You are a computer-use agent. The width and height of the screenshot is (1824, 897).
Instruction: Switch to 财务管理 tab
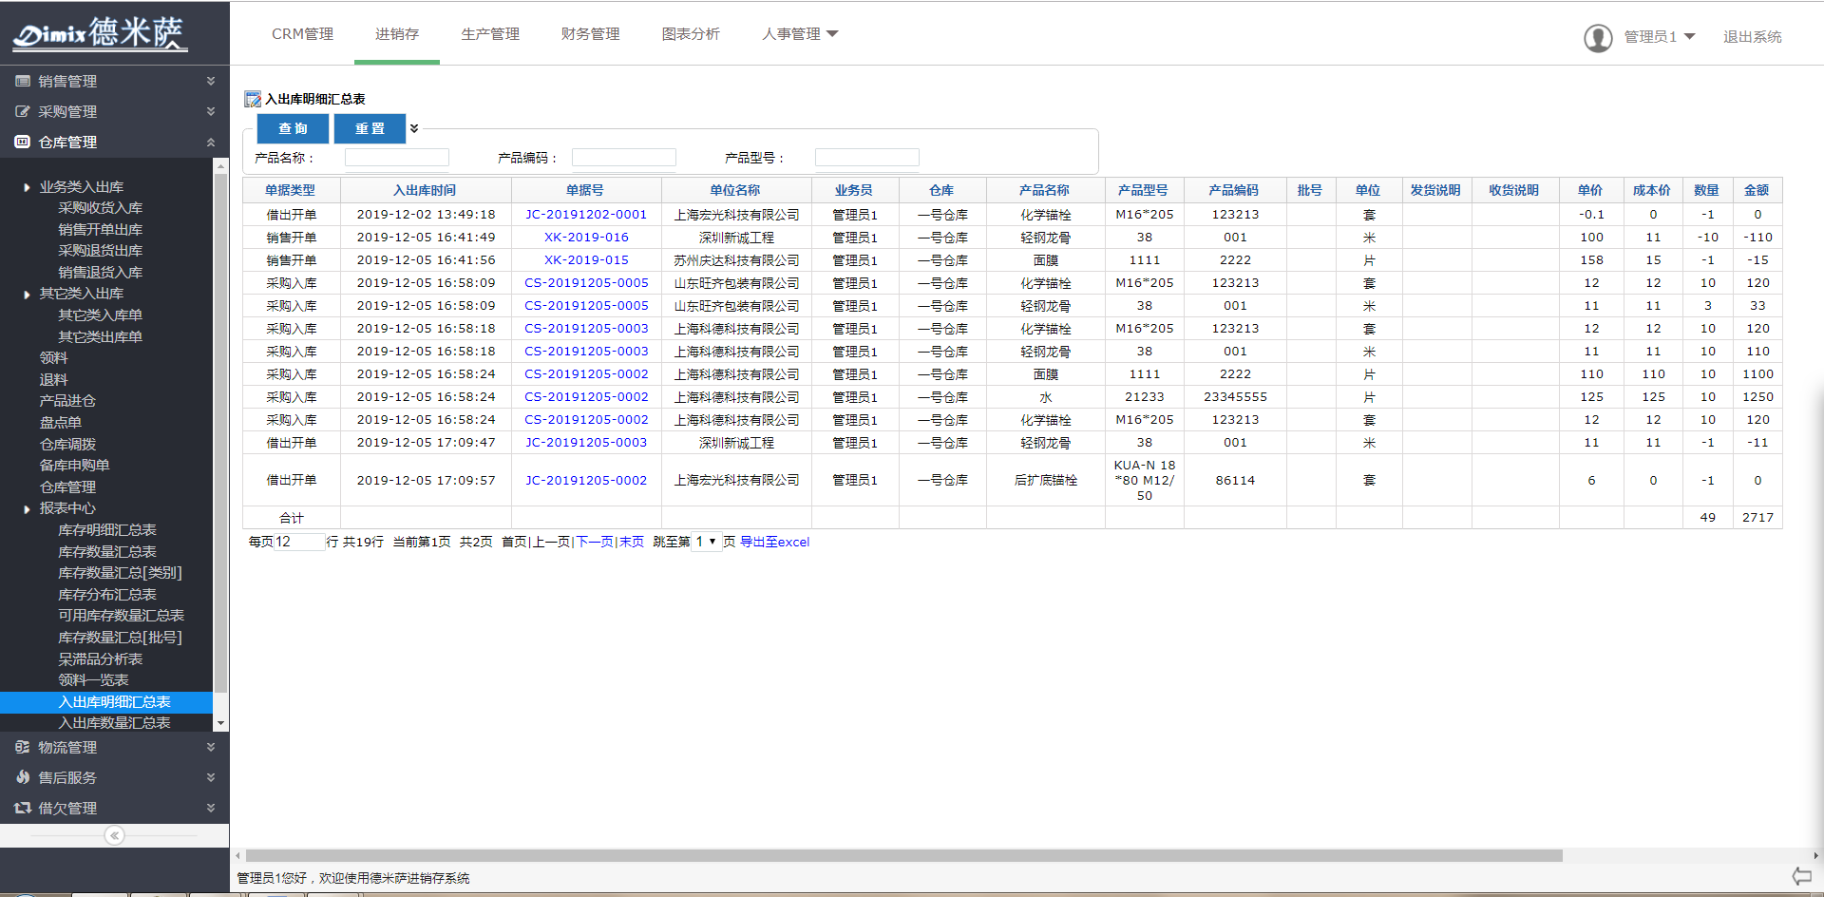[x=590, y=34]
